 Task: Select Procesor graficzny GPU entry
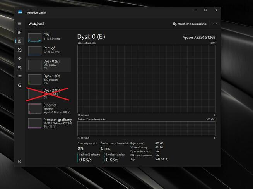pyautogui.click(x=48, y=123)
